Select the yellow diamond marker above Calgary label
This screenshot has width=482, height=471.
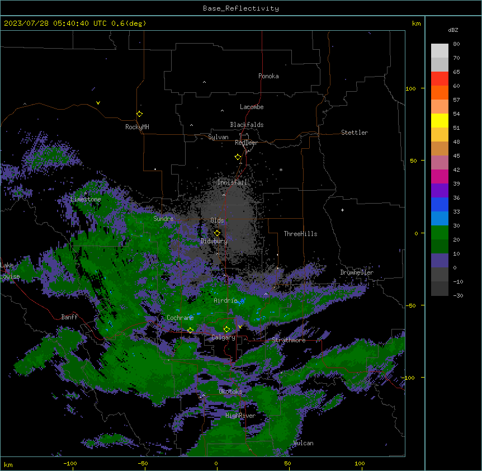226,329
